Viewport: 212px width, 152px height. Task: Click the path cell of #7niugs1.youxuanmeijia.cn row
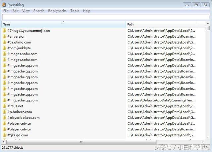point(161,31)
